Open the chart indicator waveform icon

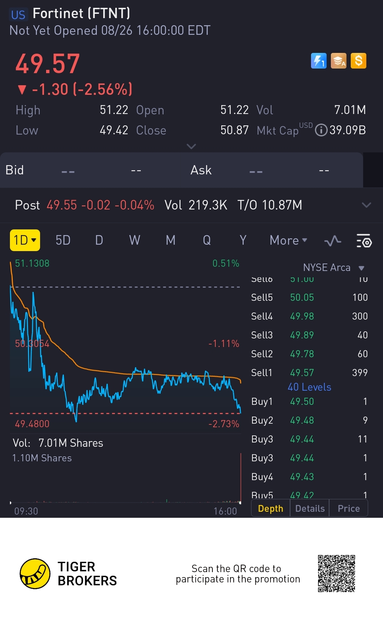tap(332, 241)
